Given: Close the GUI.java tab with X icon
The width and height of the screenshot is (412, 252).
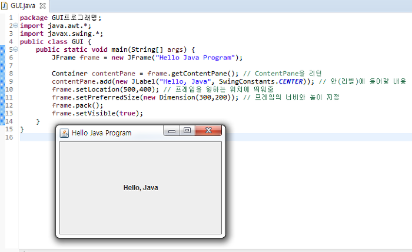Looking at the screenshot, I should [x=42, y=6].
